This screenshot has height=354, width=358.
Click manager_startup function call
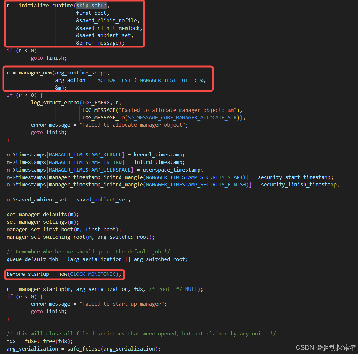point(41,289)
